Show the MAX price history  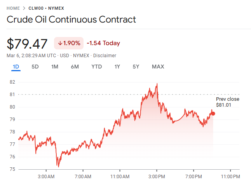[158, 67]
